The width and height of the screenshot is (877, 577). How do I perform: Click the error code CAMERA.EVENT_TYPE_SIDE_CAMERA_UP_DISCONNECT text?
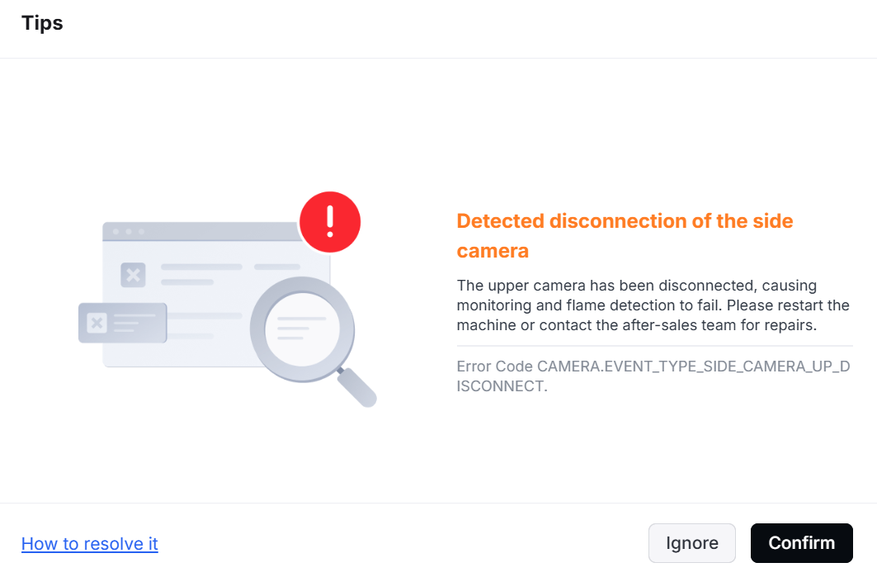point(653,376)
